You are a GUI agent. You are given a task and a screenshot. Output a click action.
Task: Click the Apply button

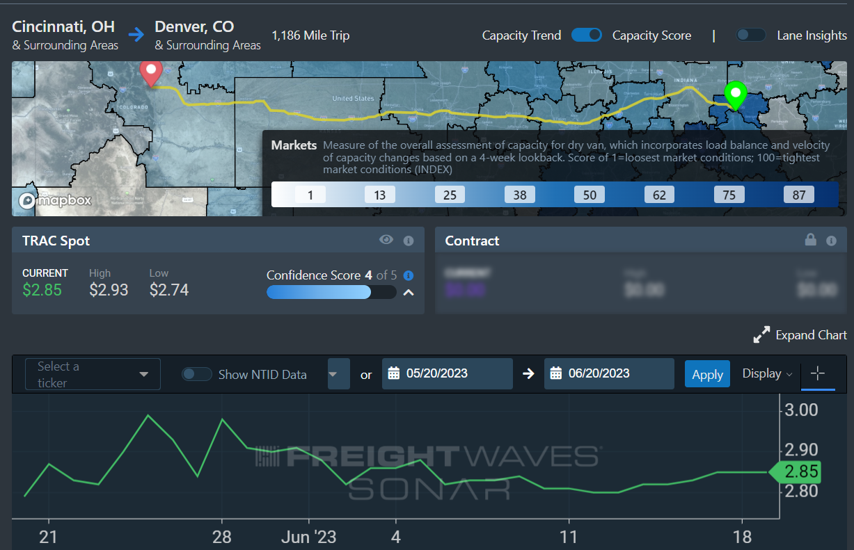(707, 374)
